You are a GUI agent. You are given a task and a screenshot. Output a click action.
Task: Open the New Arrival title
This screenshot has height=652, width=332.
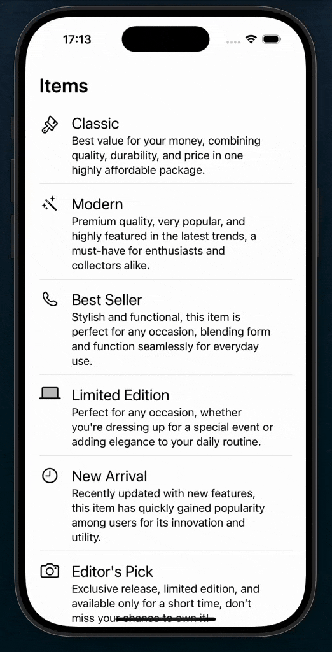point(109,476)
